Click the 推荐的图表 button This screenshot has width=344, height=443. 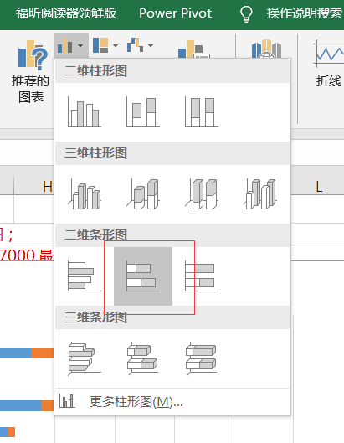point(31,72)
